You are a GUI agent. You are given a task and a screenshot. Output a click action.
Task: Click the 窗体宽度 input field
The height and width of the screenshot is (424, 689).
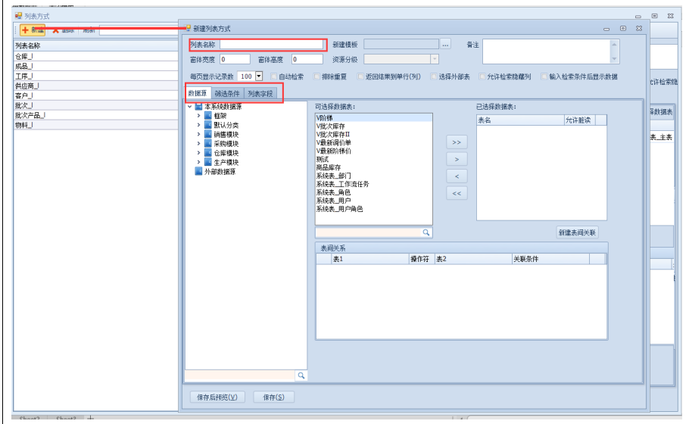pyautogui.click(x=235, y=59)
